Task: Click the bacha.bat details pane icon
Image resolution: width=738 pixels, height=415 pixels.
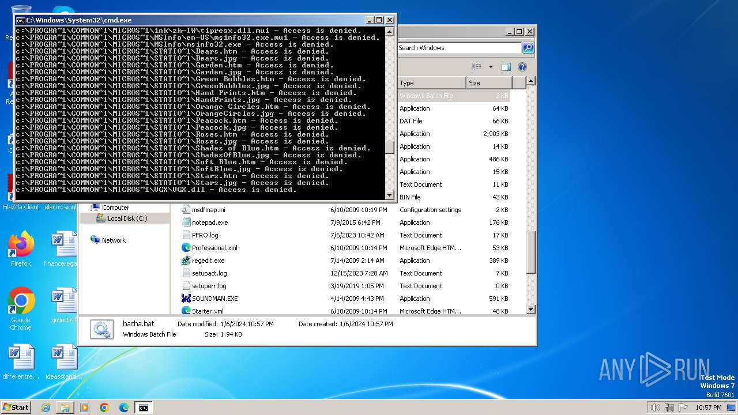Action: pyautogui.click(x=101, y=329)
